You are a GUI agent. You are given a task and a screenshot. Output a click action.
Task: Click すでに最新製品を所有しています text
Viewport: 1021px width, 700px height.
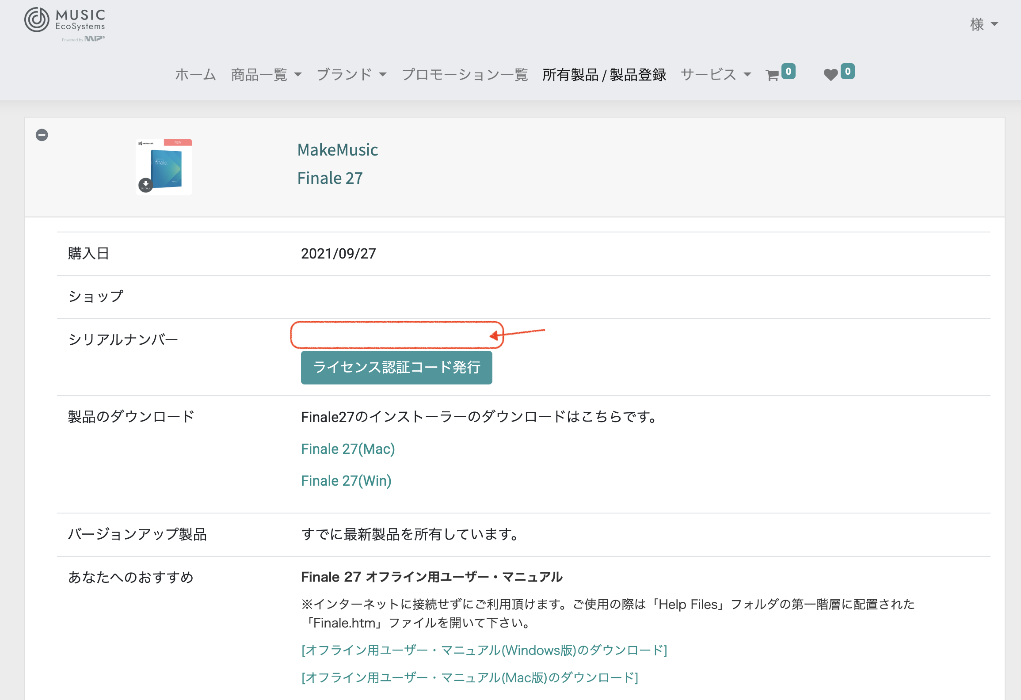click(x=410, y=534)
